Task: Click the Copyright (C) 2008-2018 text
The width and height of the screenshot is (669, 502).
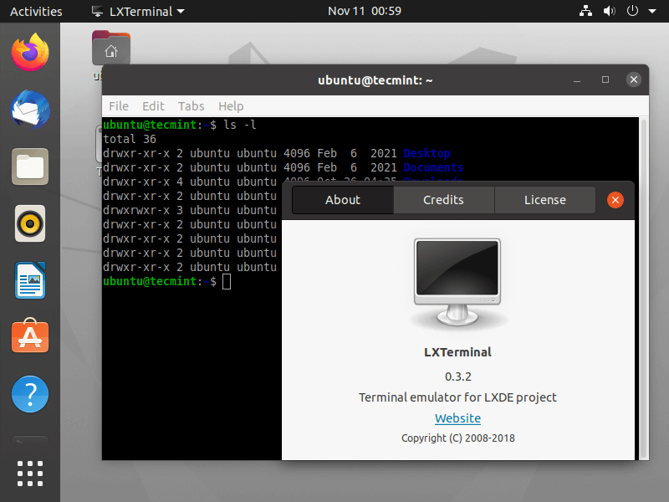Action: click(457, 438)
